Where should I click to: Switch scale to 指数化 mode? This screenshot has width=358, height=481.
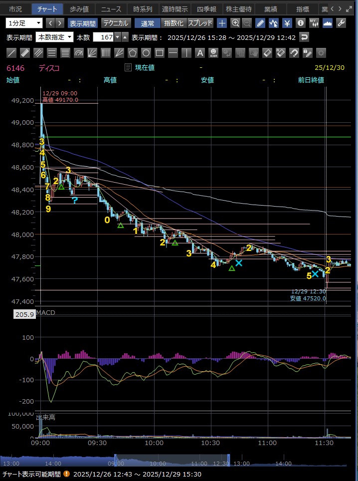174,23
